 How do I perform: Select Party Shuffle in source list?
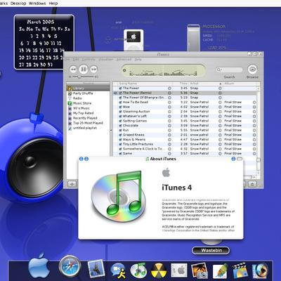83,93
